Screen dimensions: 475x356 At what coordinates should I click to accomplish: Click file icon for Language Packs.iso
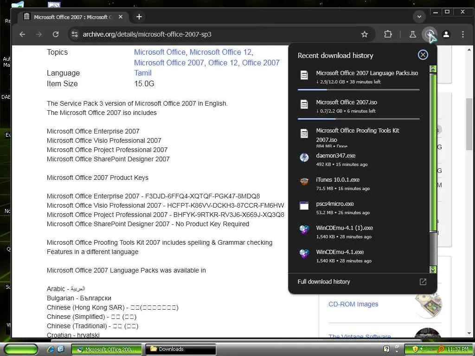(304, 75)
